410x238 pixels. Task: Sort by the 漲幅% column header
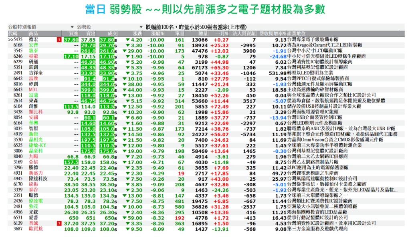157,33
